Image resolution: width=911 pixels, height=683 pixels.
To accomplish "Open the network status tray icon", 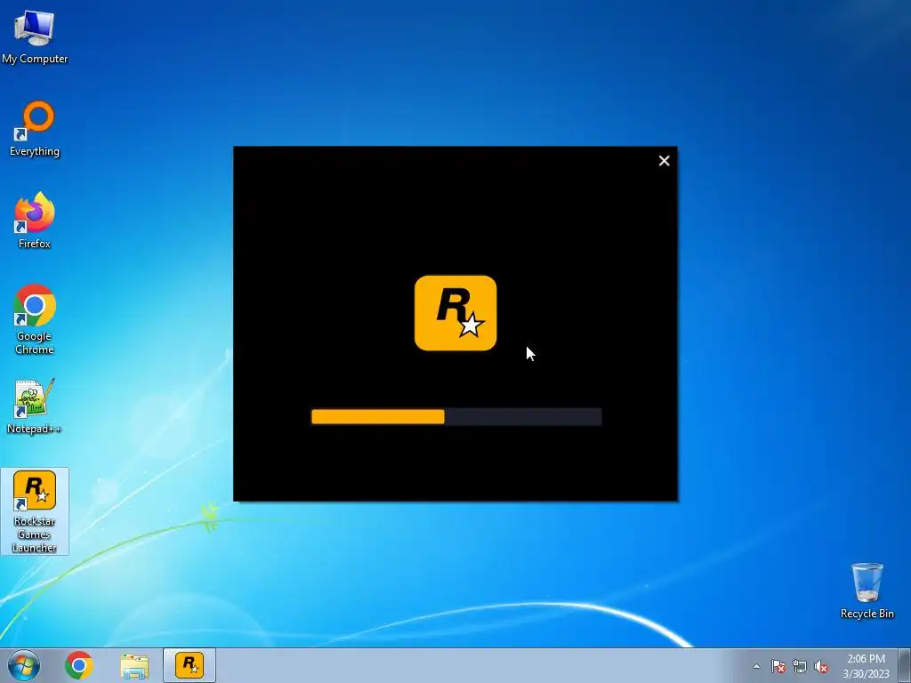I will pos(800,666).
